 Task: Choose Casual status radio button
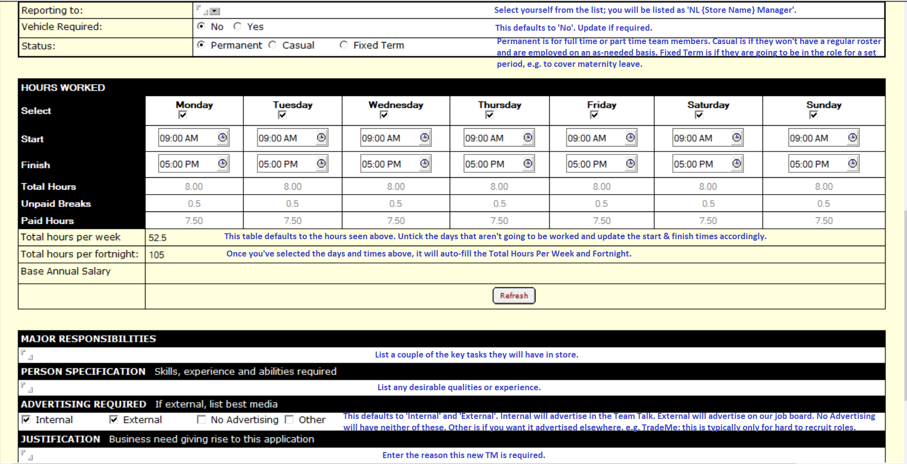point(272,45)
